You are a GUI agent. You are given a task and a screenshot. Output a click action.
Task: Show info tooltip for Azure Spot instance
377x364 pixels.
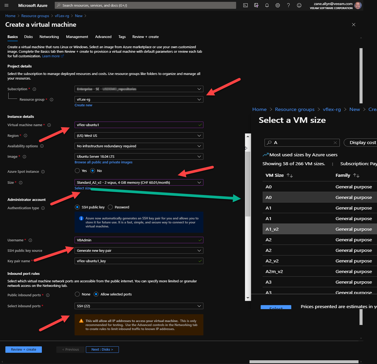click(43, 172)
